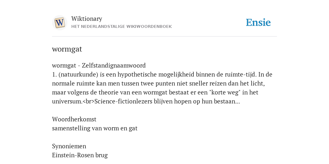Image resolution: width=329 pixels, height=164 pixels.
Task: Click the Synoniemen section label
Action: 69,146
